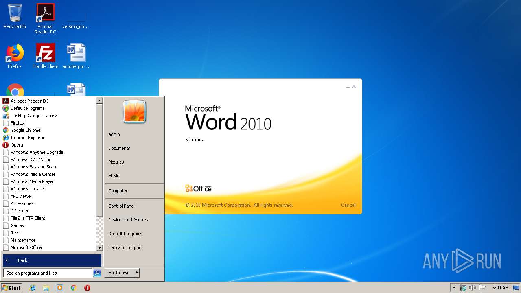
Task: Click the volume speaker tray icon
Action: (473, 288)
